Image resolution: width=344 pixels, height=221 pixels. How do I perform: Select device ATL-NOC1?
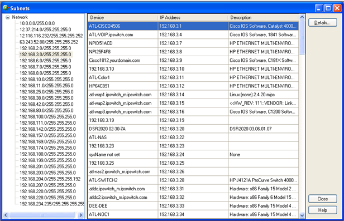(x=99, y=214)
